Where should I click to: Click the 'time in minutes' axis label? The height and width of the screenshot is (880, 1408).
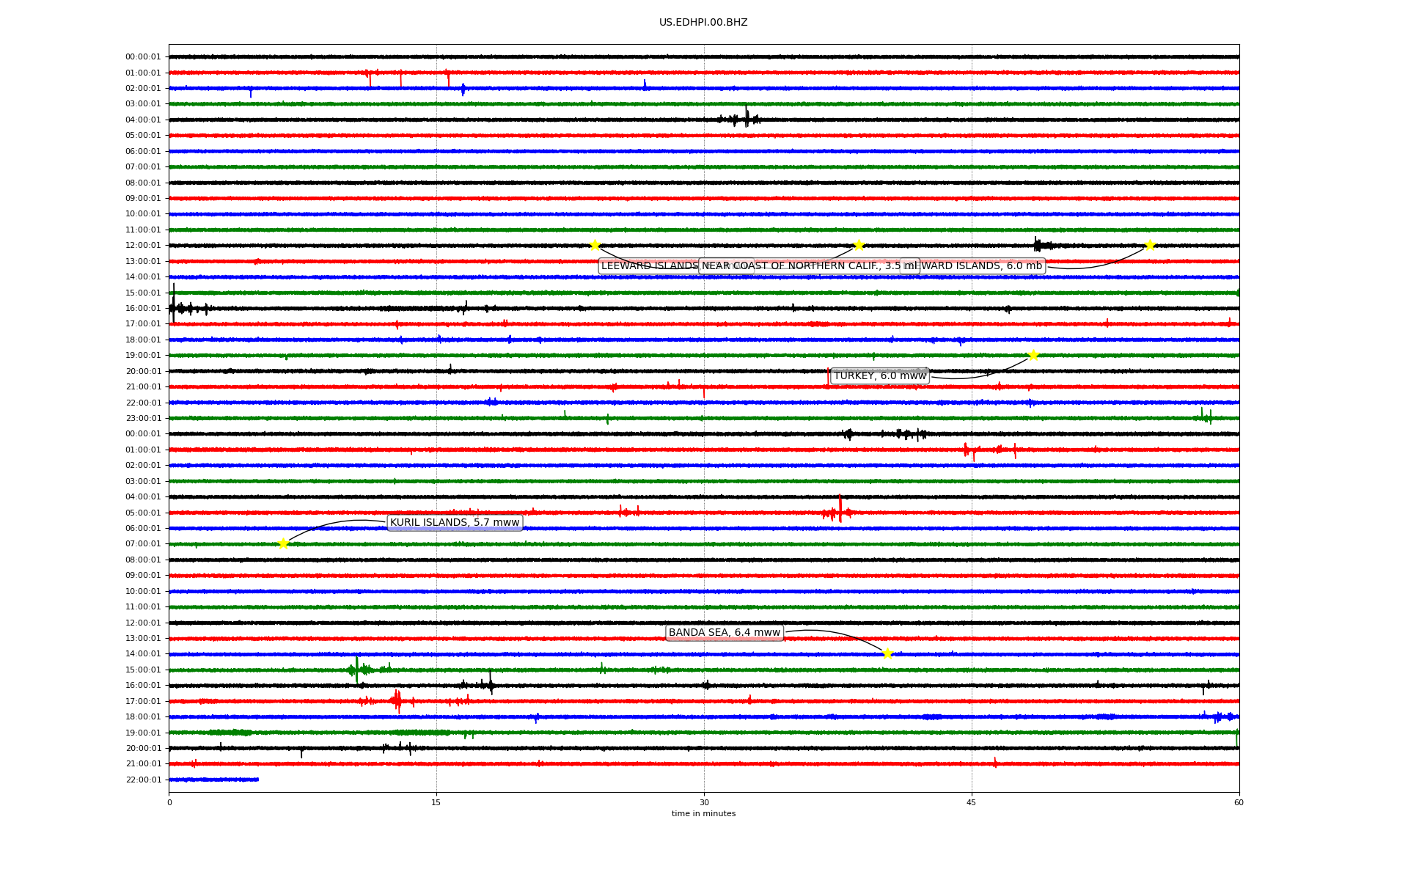coord(703,814)
